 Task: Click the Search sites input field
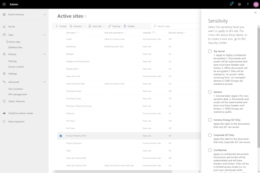[x=176, y=26]
